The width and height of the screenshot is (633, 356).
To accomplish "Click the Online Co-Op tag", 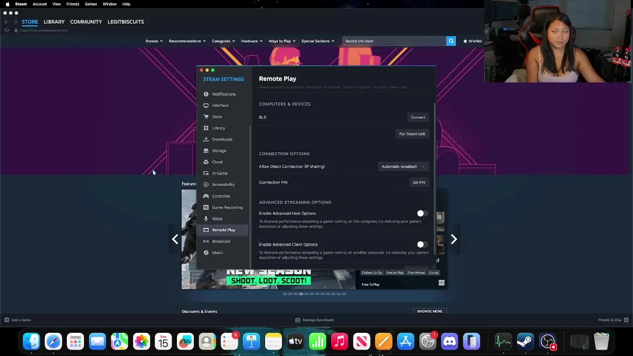I will pos(372,273).
